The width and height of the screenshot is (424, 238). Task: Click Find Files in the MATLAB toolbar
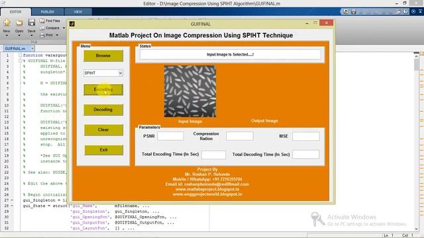50,20
